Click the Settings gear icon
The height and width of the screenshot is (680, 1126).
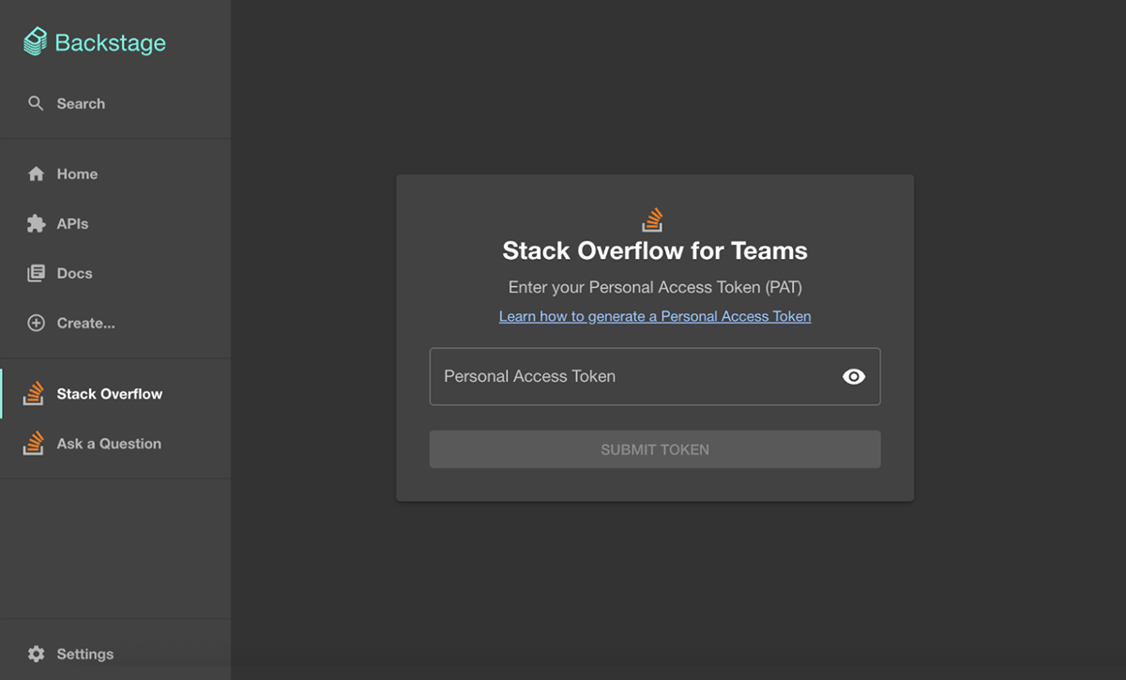coord(36,654)
